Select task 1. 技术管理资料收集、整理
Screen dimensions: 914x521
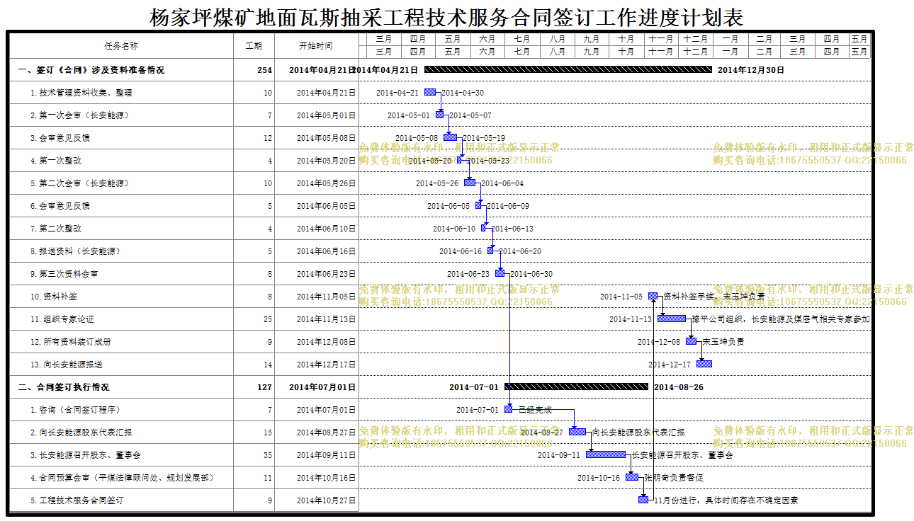[81, 93]
